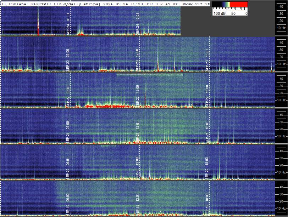Click the tall red spike before 06:01 on SEP-24 strip
The height and width of the screenshot is (217, 288).
[x=38, y=21]
